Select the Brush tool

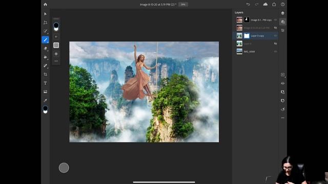[x=46, y=40]
